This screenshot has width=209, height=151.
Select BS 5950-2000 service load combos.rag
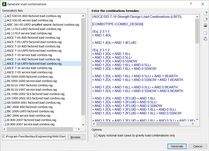click(32, 81)
